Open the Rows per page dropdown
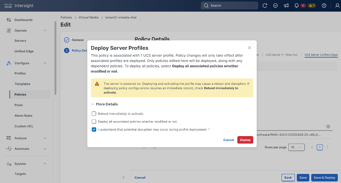The image size is (341, 183). point(296,147)
